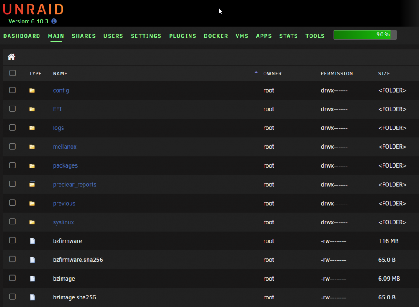Click the EFI folder icon
Image resolution: width=419 pixels, height=307 pixels.
point(32,109)
